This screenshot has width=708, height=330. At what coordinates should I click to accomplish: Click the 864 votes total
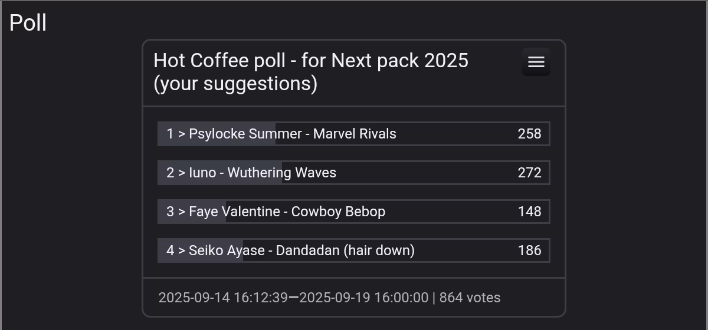click(470, 298)
